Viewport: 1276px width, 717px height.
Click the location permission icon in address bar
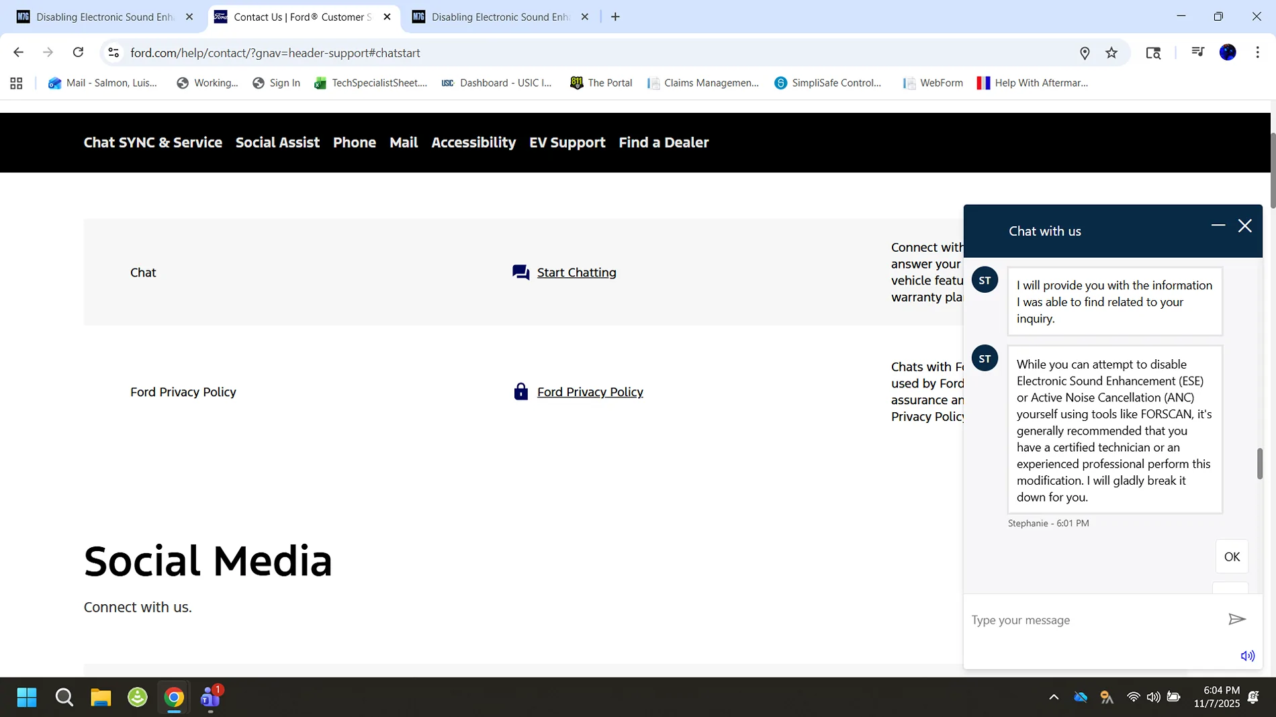[x=1085, y=53]
